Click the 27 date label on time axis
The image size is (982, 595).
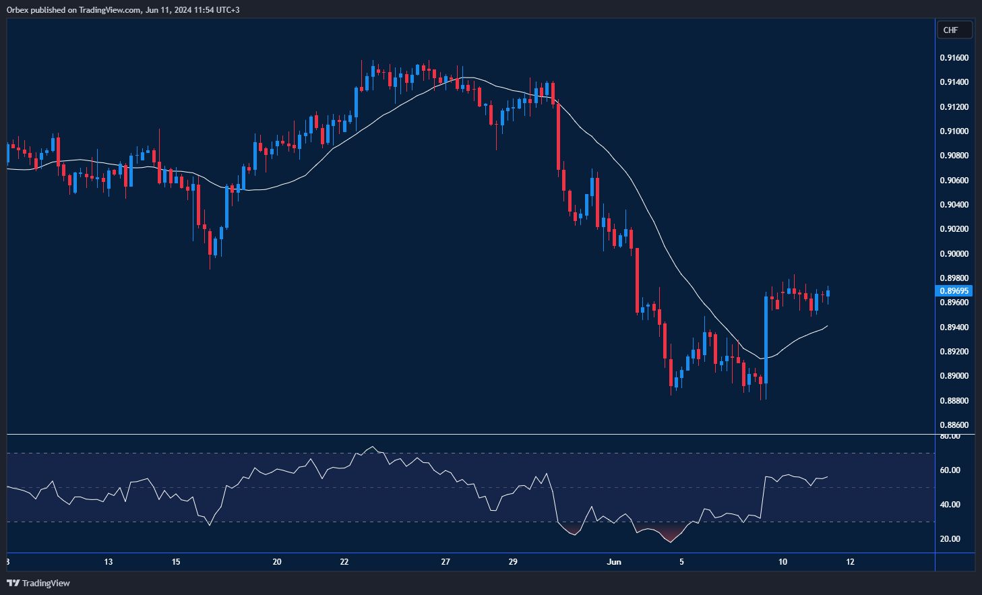[x=445, y=561]
